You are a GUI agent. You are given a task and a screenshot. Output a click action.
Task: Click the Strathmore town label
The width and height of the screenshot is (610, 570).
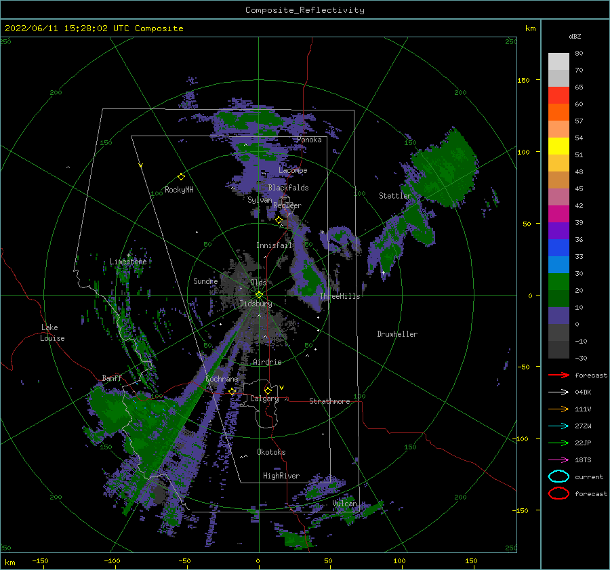pyautogui.click(x=329, y=401)
